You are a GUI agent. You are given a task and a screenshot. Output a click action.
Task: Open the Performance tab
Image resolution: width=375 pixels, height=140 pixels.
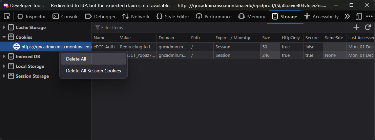(213, 17)
